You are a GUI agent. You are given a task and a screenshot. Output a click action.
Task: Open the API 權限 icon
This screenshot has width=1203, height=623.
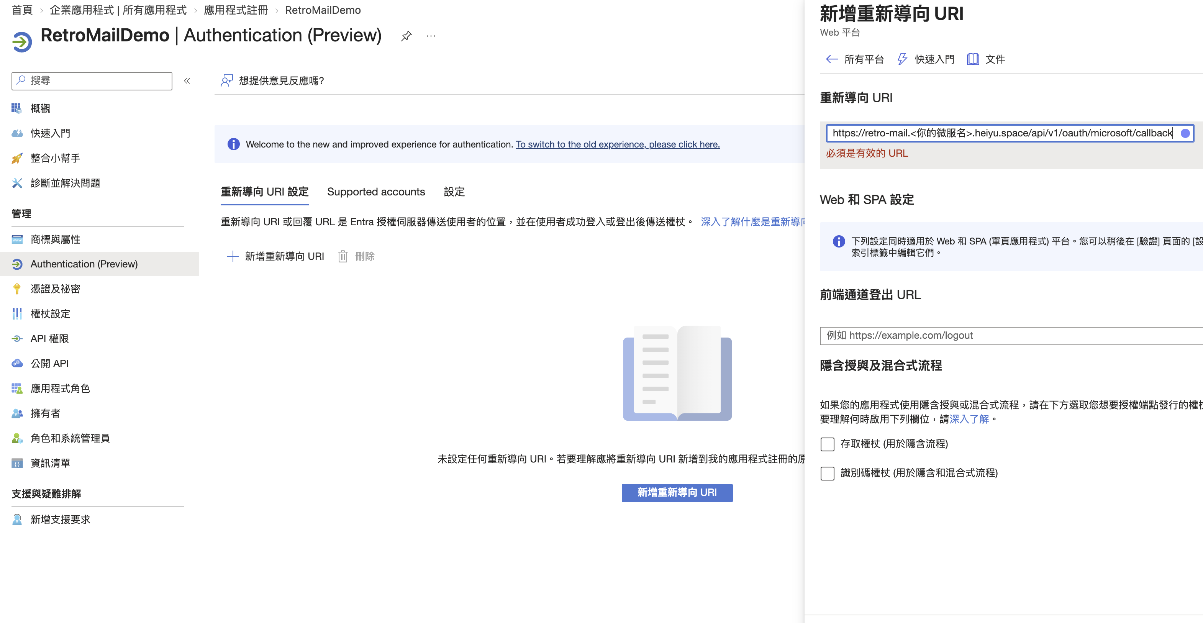point(17,339)
